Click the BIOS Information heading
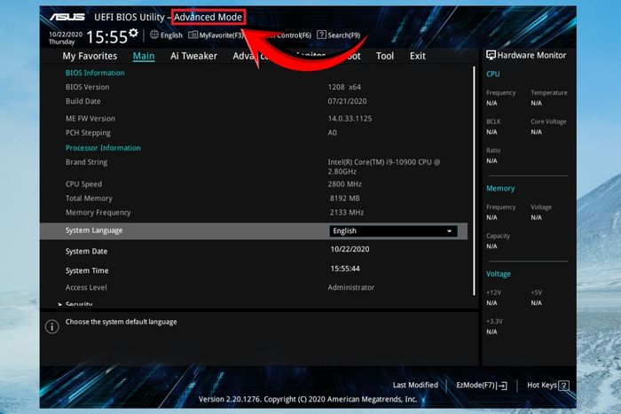The width and height of the screenshot is (621, 414). coord(95,73)
